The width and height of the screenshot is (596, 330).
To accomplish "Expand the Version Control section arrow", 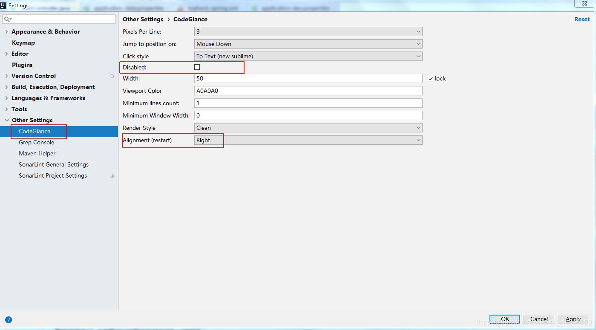I will 6,76.
